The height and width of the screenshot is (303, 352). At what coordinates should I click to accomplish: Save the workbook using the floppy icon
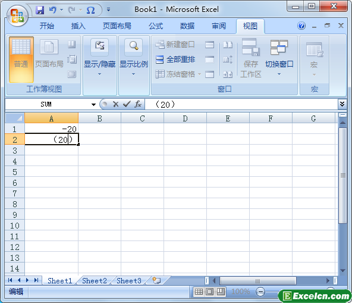40,10
